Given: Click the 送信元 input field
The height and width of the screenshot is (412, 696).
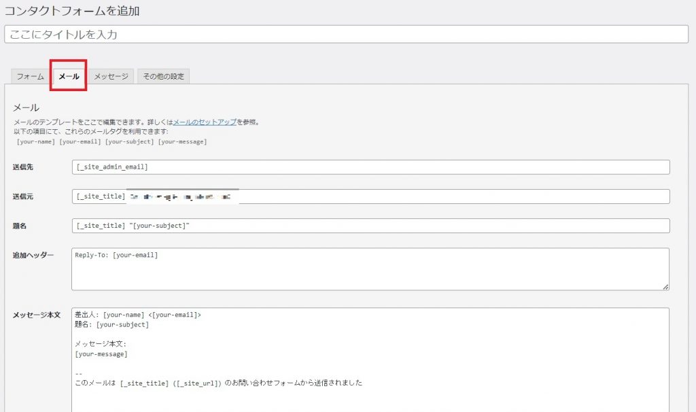Looking at the screenshot, I should (x=370, y=196).
